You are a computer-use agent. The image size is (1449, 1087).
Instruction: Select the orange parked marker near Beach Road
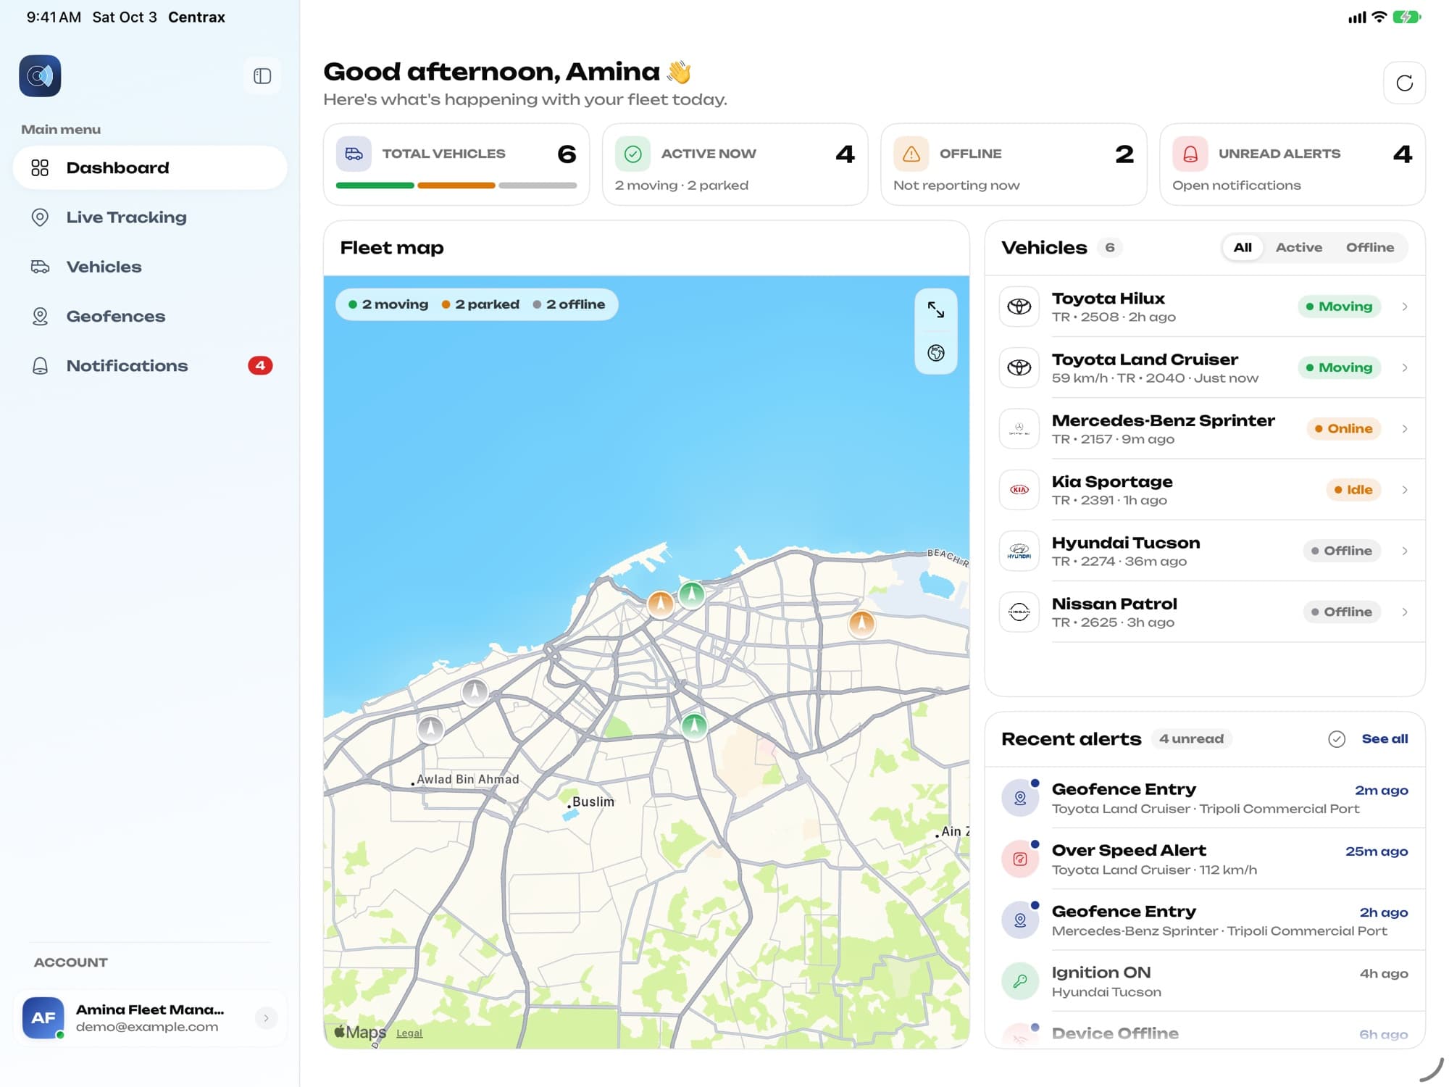861,623
